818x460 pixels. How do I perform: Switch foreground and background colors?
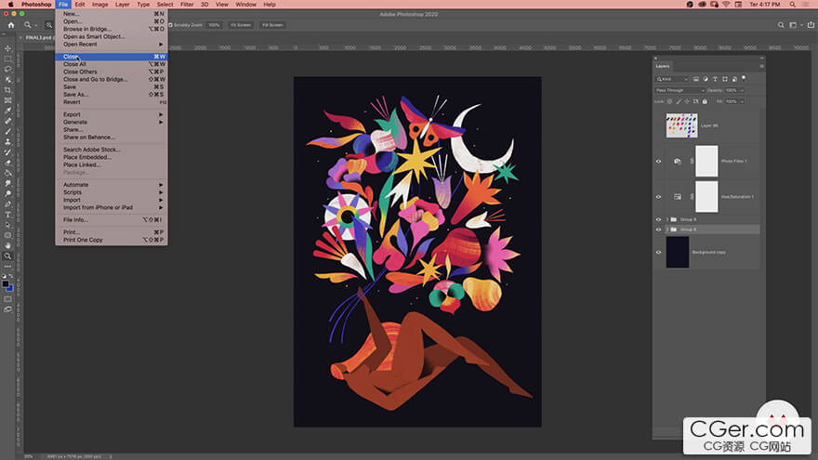pos(11,276)
